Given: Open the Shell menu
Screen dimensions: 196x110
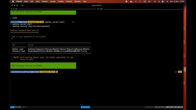Looking at the screenshot, I should click(26, 2).
